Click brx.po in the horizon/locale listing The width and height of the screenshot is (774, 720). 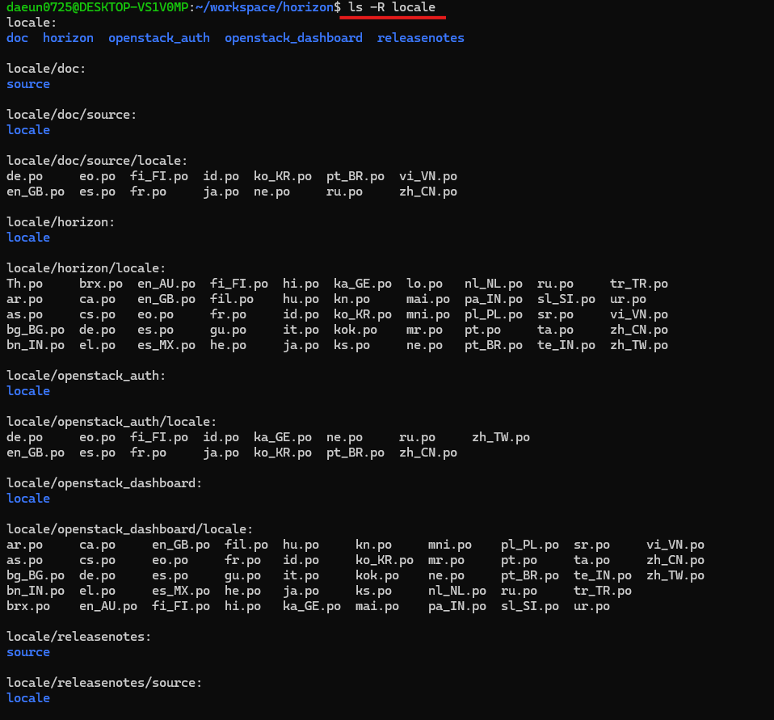pyautogui.click(x=101, y=284)
